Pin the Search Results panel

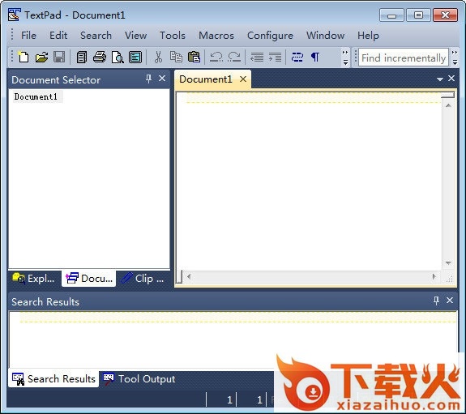coord(436,301)
